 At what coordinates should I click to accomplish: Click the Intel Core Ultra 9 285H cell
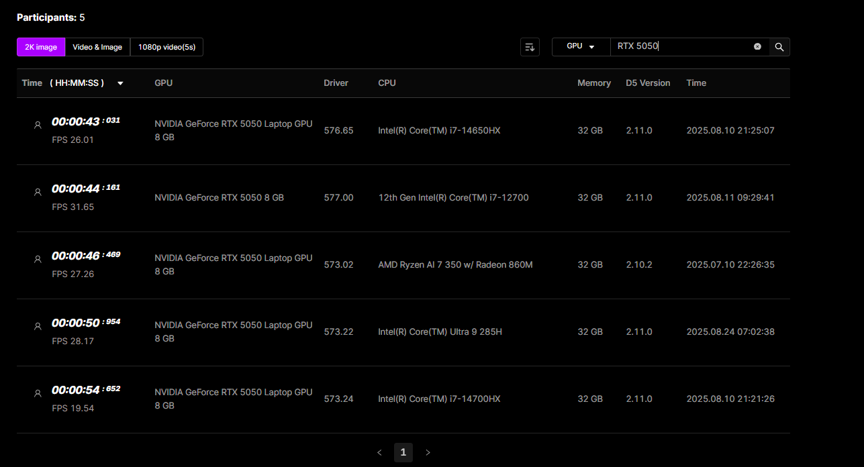coord(440,332)
